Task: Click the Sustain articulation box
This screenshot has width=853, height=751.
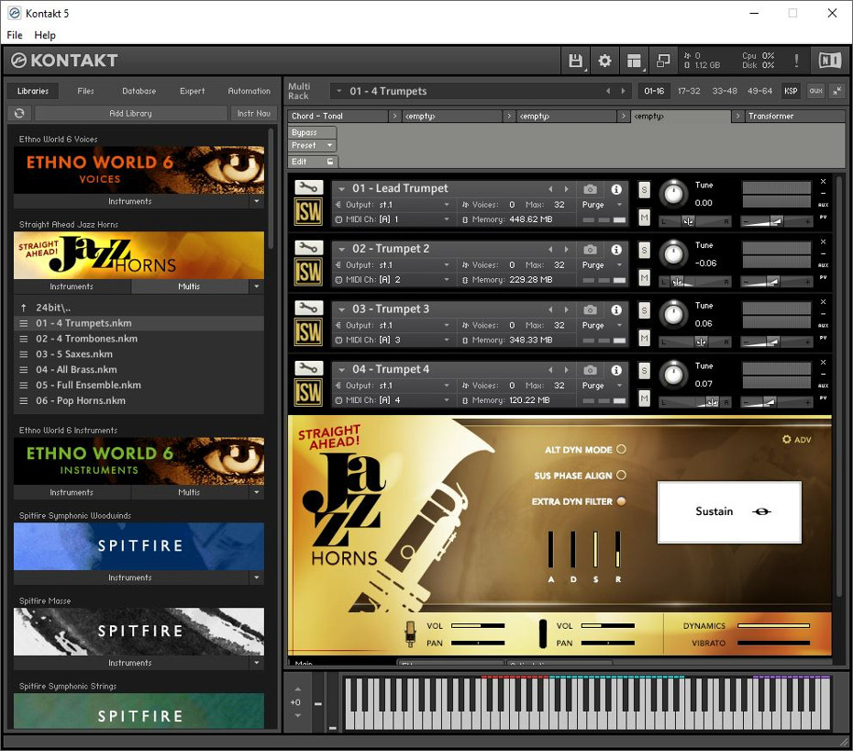Action: pyautogui.click(x=729, y=511)
